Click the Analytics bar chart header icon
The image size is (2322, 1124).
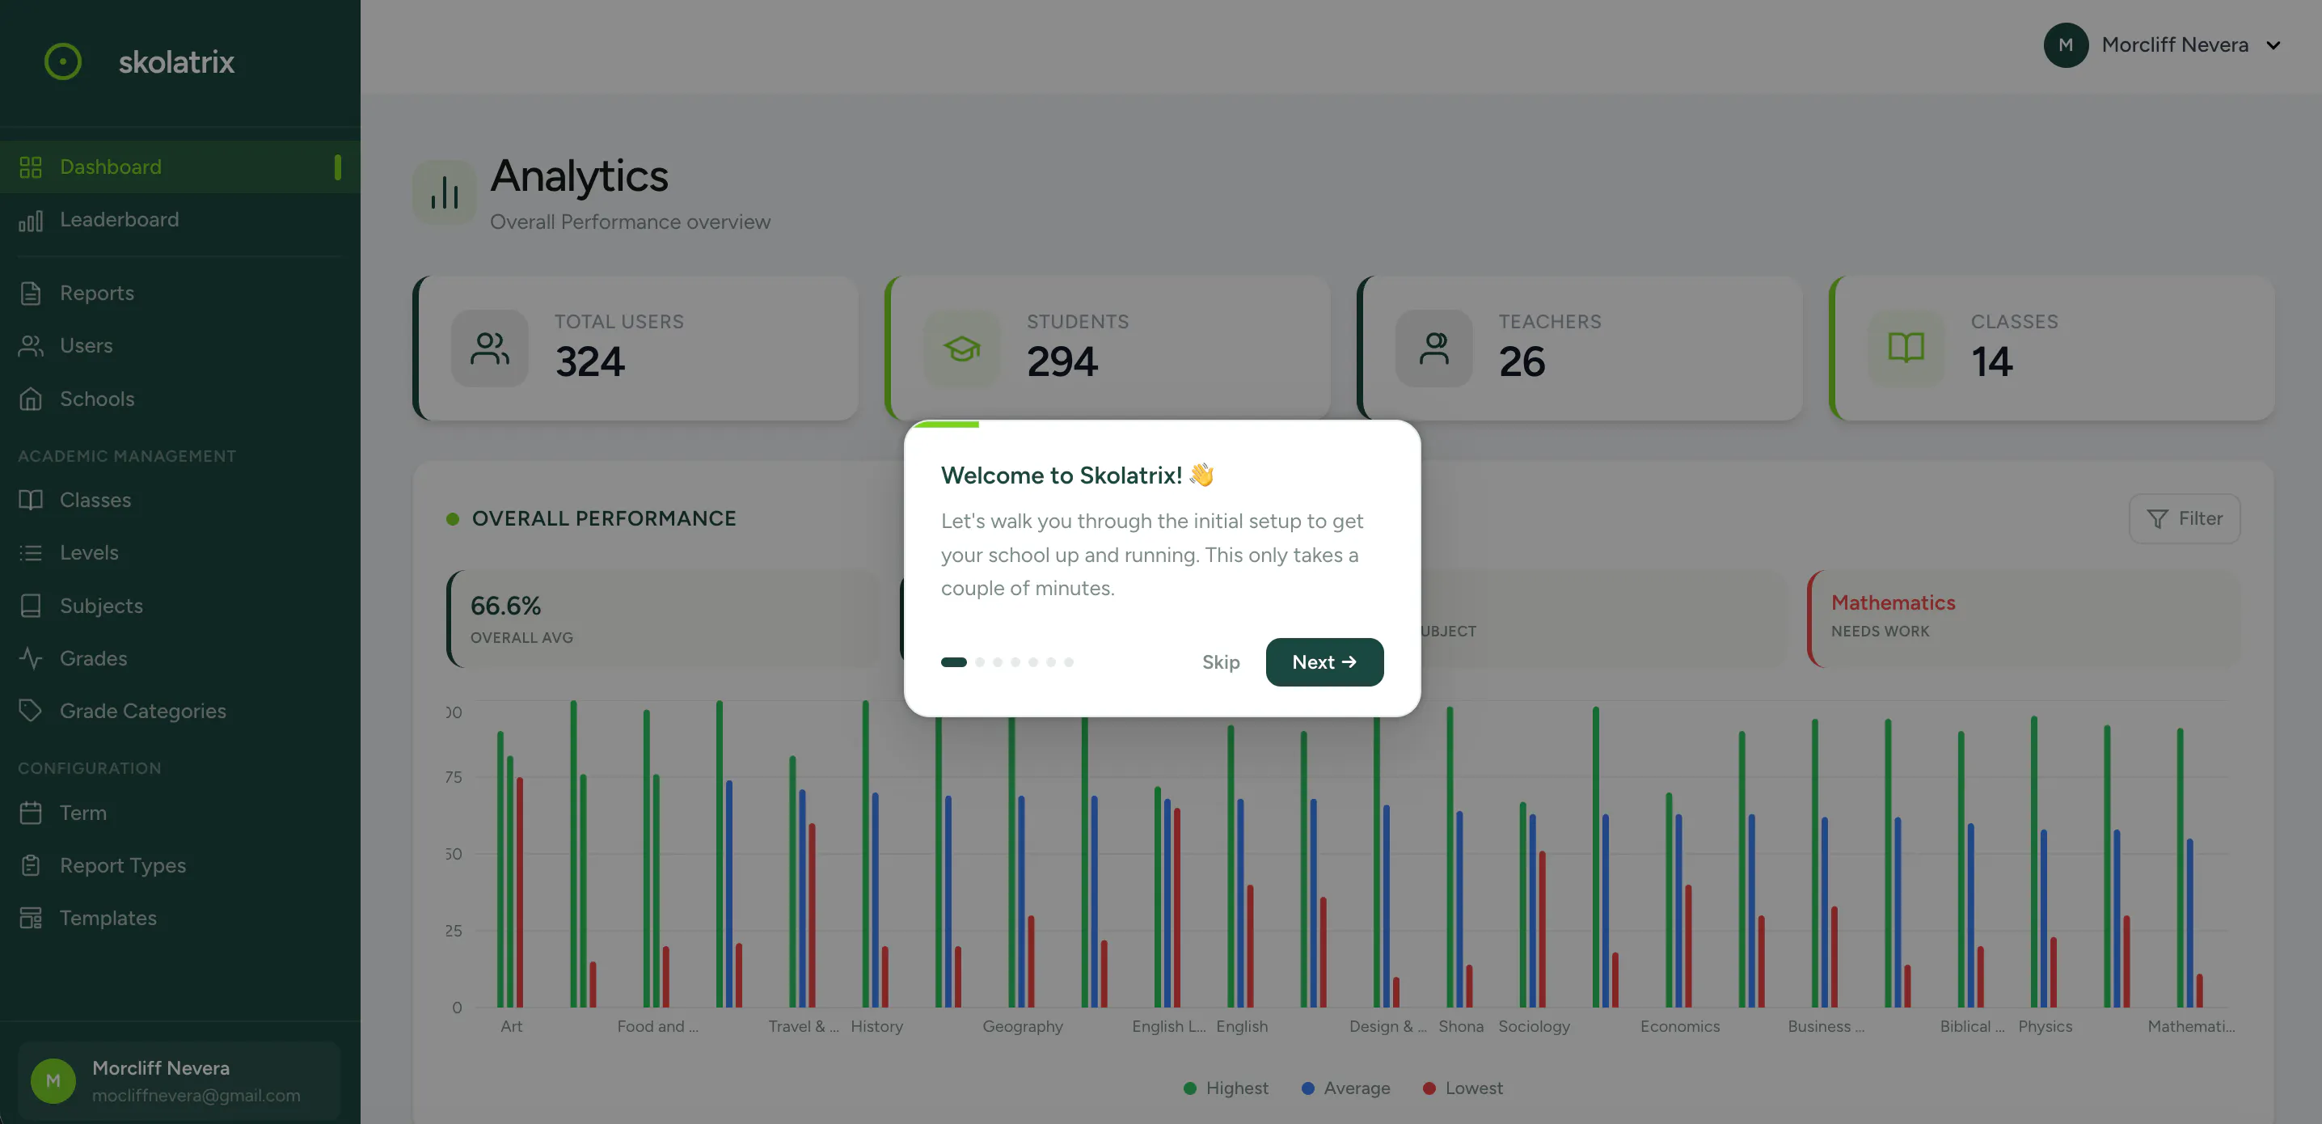point(445,192)
